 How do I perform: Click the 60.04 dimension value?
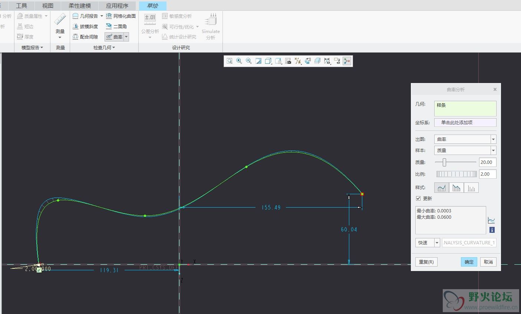(349, 229)
